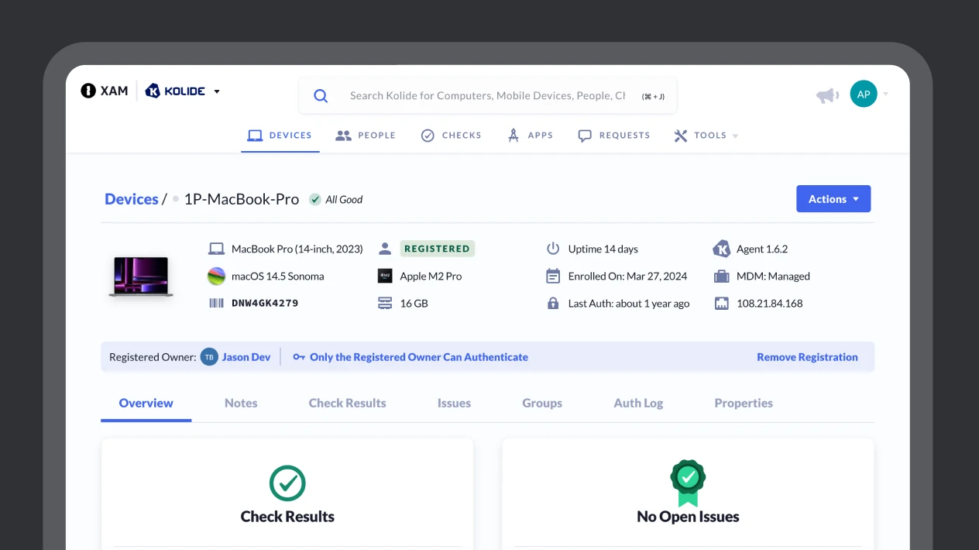Viewport: 979px width, 550px height.
Task: Click the Uptime 14 days text
Action: (603, 249)
